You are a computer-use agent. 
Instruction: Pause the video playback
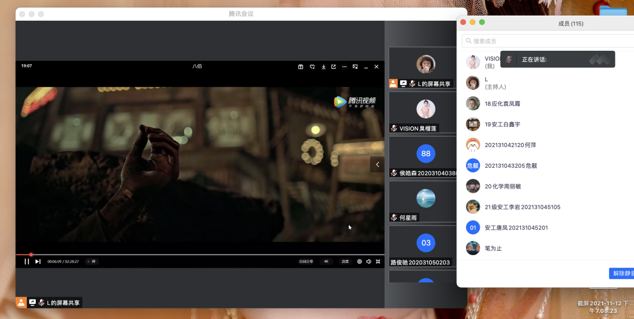click(27, 261)
